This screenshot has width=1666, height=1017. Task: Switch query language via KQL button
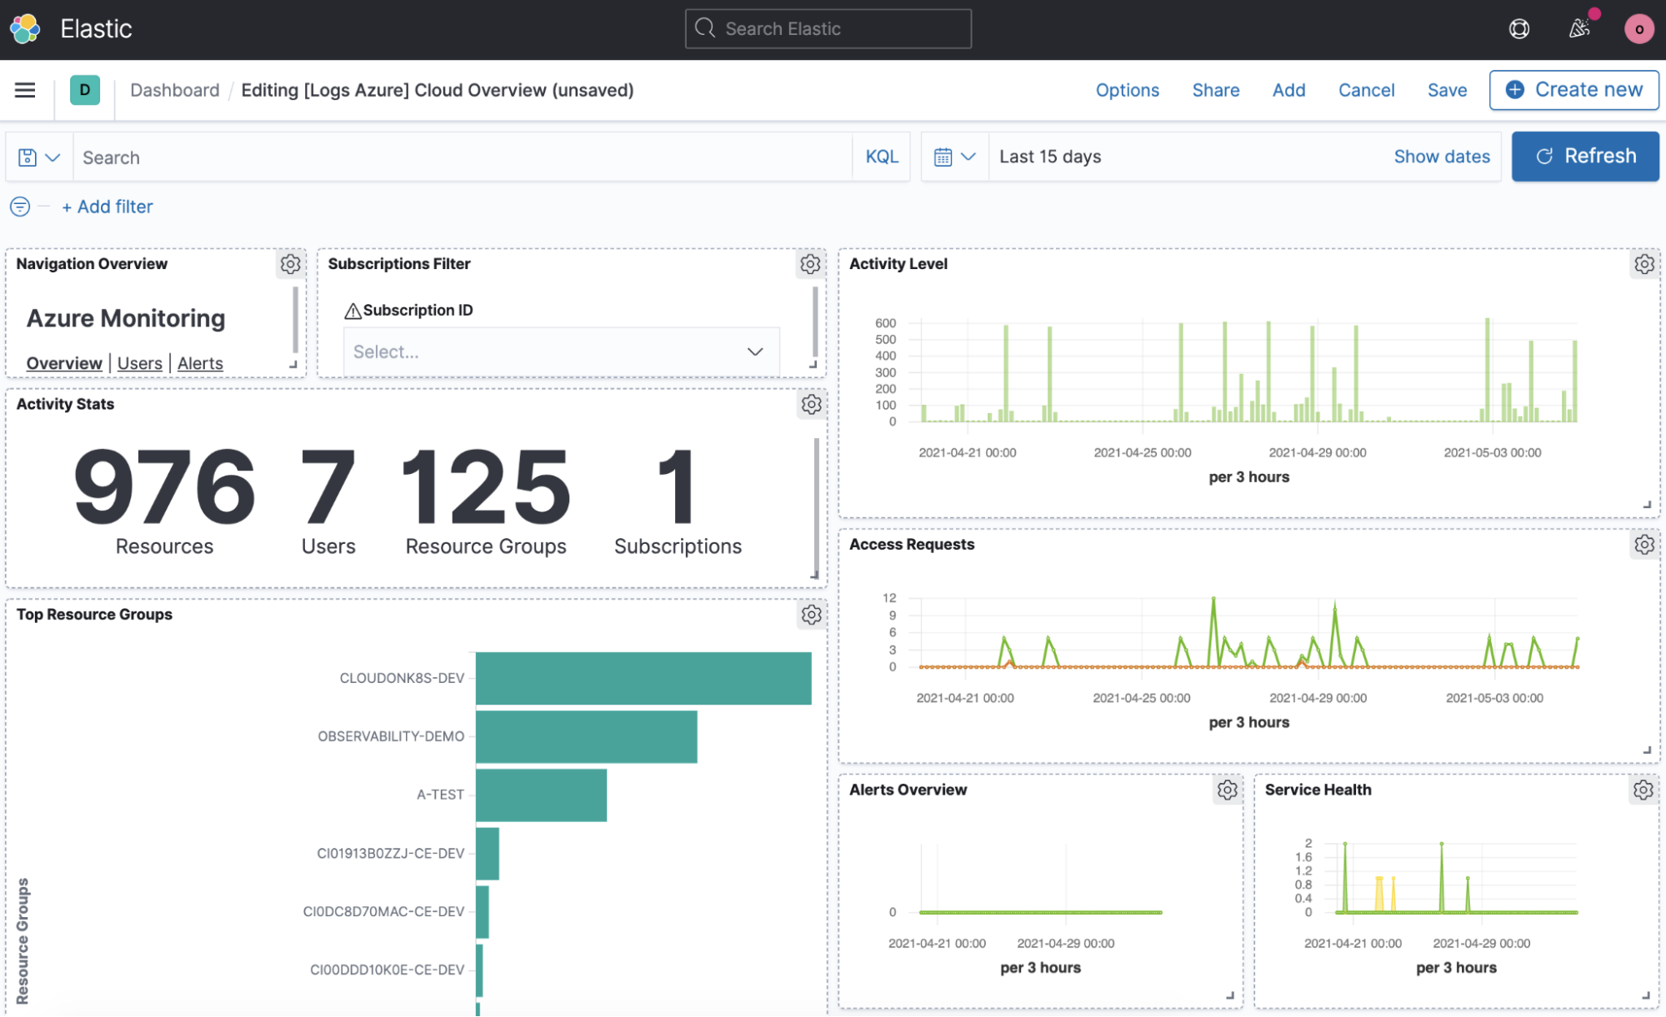point(882,157)
